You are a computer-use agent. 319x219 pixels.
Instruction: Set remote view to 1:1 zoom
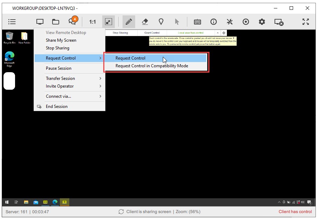pos(92,22)
